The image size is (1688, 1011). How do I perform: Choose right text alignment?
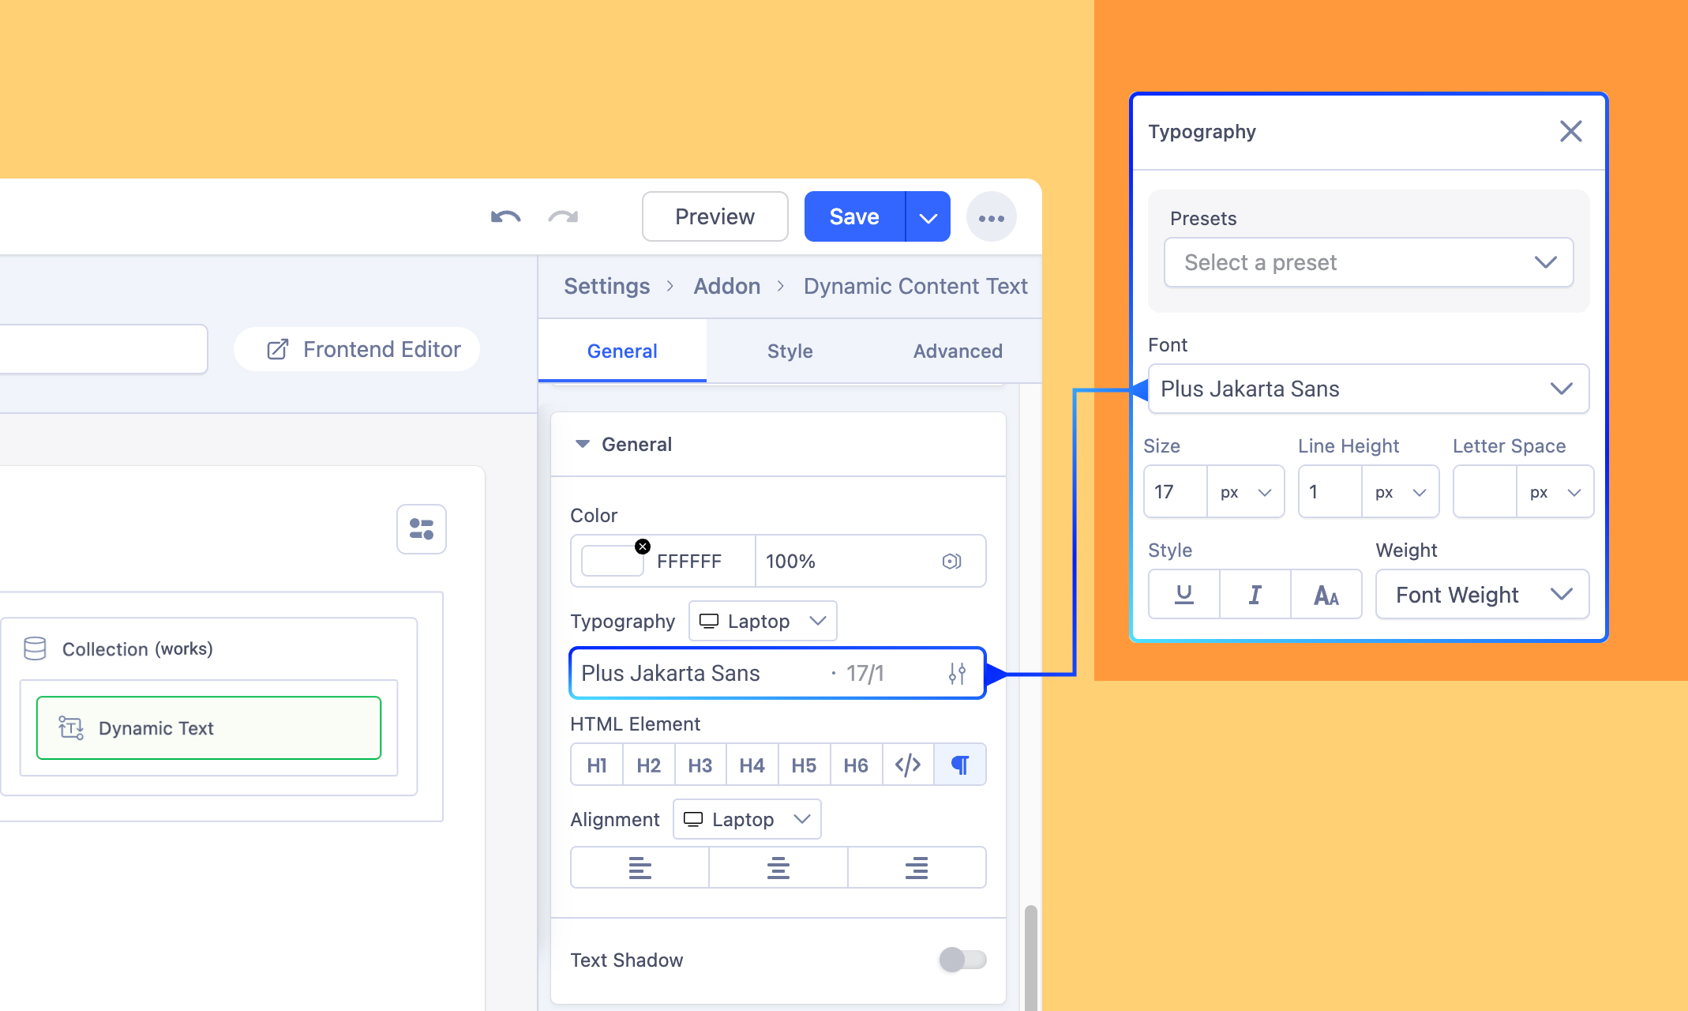click(x=916, y=867)
